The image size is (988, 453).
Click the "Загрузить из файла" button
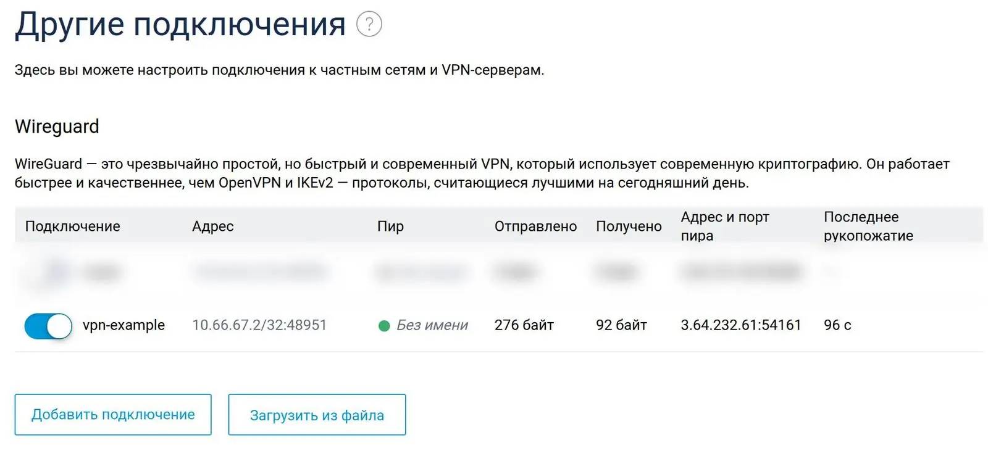317,415
